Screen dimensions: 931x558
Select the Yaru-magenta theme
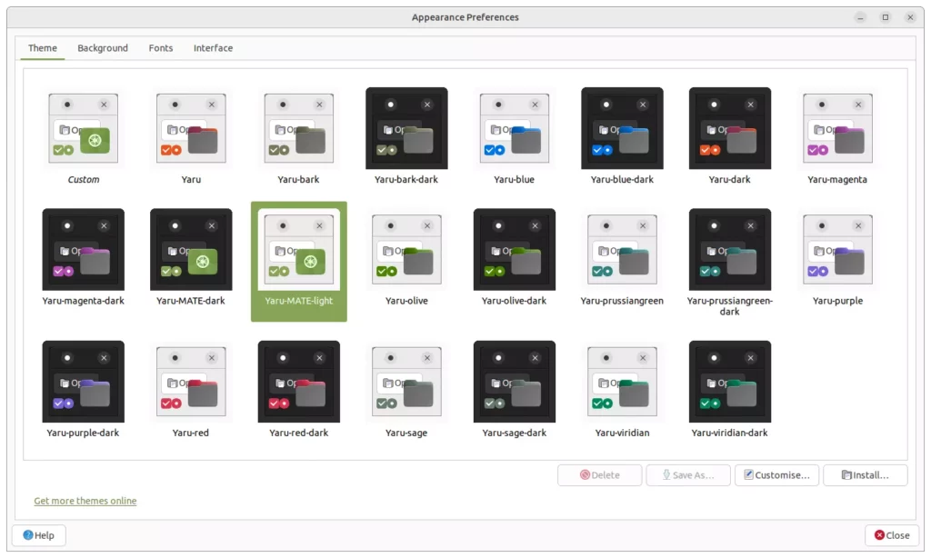(836, 128)
